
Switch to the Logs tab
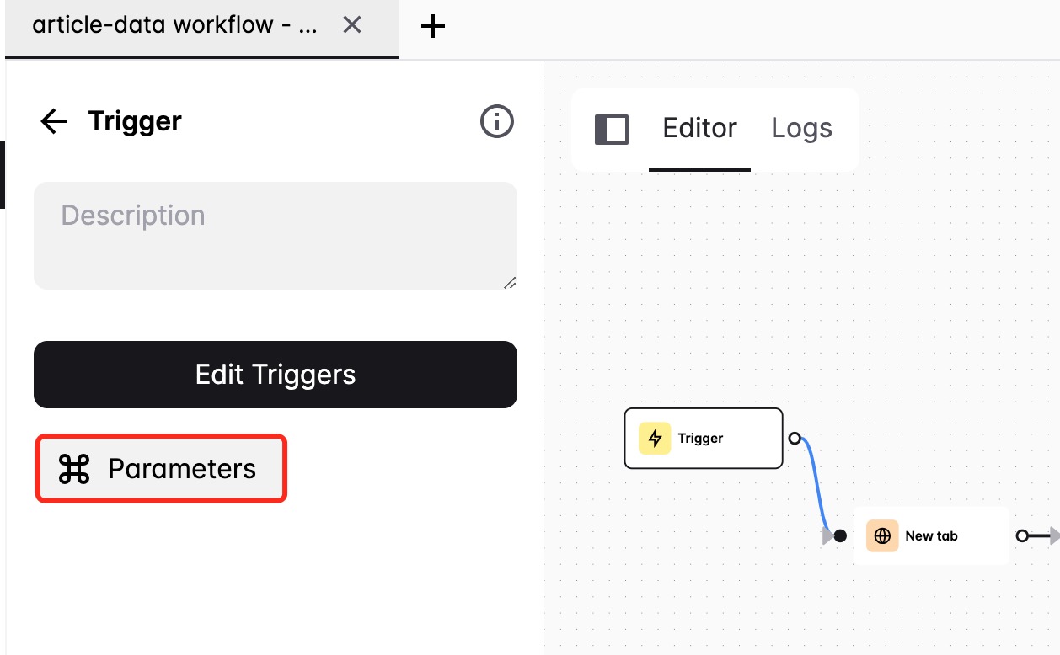coord(801,129)
